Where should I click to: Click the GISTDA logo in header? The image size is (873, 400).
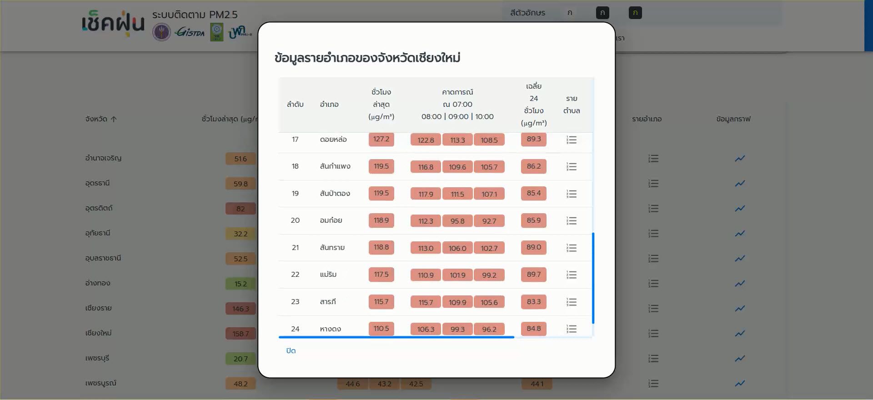coord(190,32)
